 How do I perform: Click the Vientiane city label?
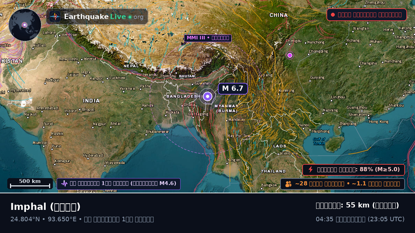click(x=289, y=153)
